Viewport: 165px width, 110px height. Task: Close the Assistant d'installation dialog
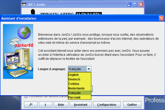click(162, 18)
